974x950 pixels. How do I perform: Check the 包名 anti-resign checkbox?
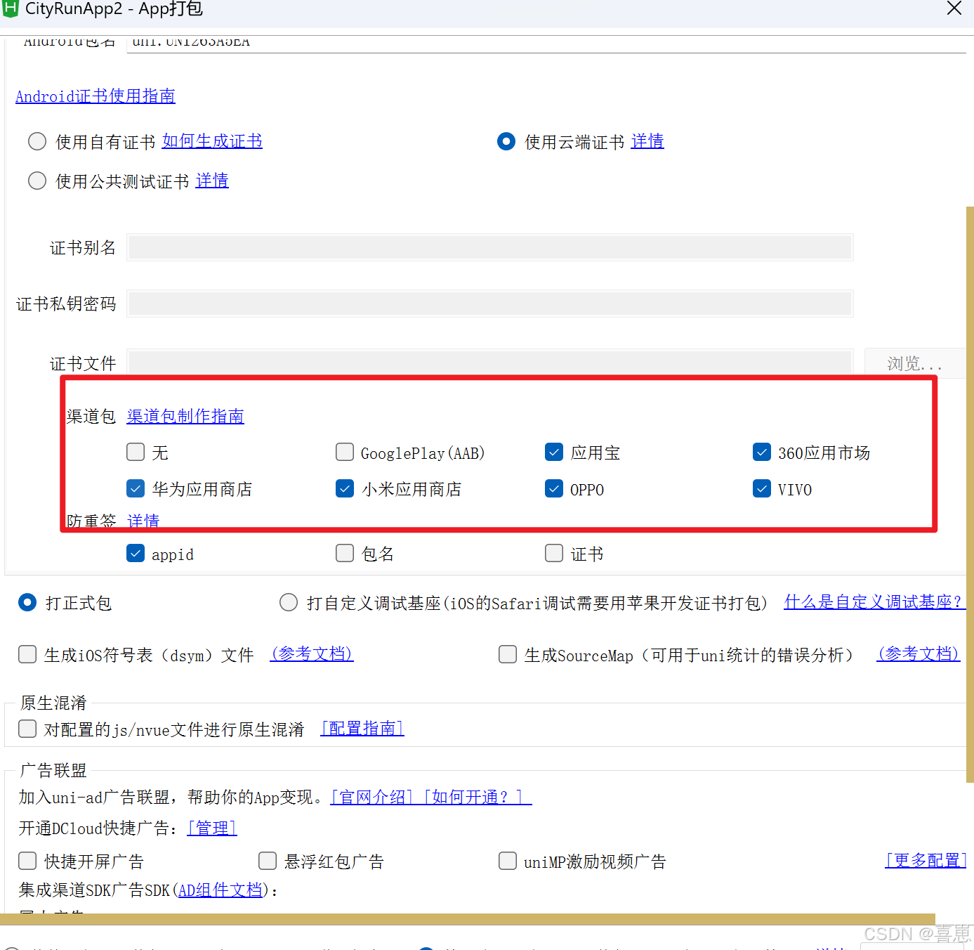pyautogui.click(x=344, y=553)
